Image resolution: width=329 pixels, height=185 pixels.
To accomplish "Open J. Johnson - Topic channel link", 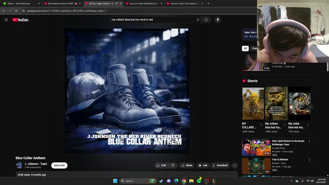I will (x=36, y=164).
